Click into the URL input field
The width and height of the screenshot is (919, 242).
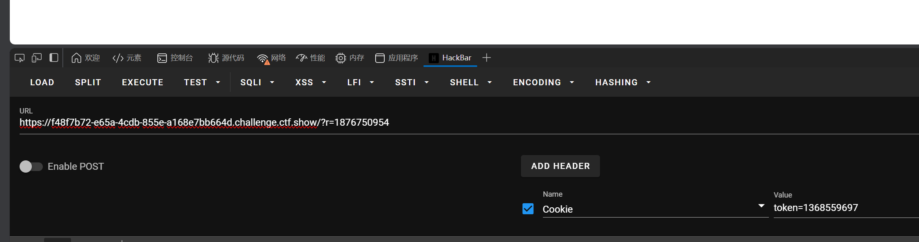469,123
